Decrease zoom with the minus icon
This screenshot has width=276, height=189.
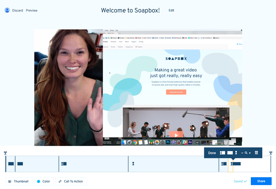pos(242,153)
